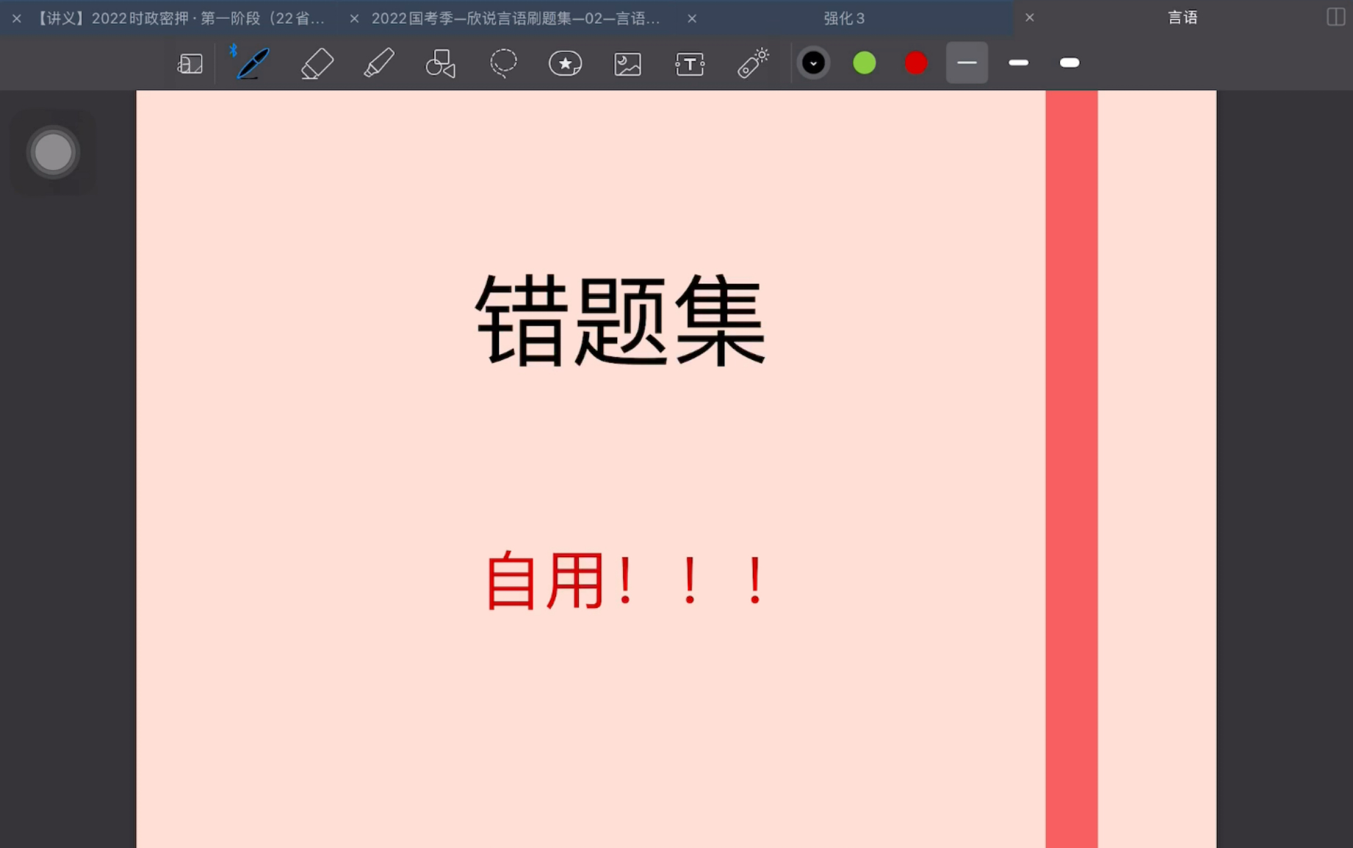This screenshot has width=1353, height=848.
Task: Open split view icon at top right
Action: click(1335, 17)
